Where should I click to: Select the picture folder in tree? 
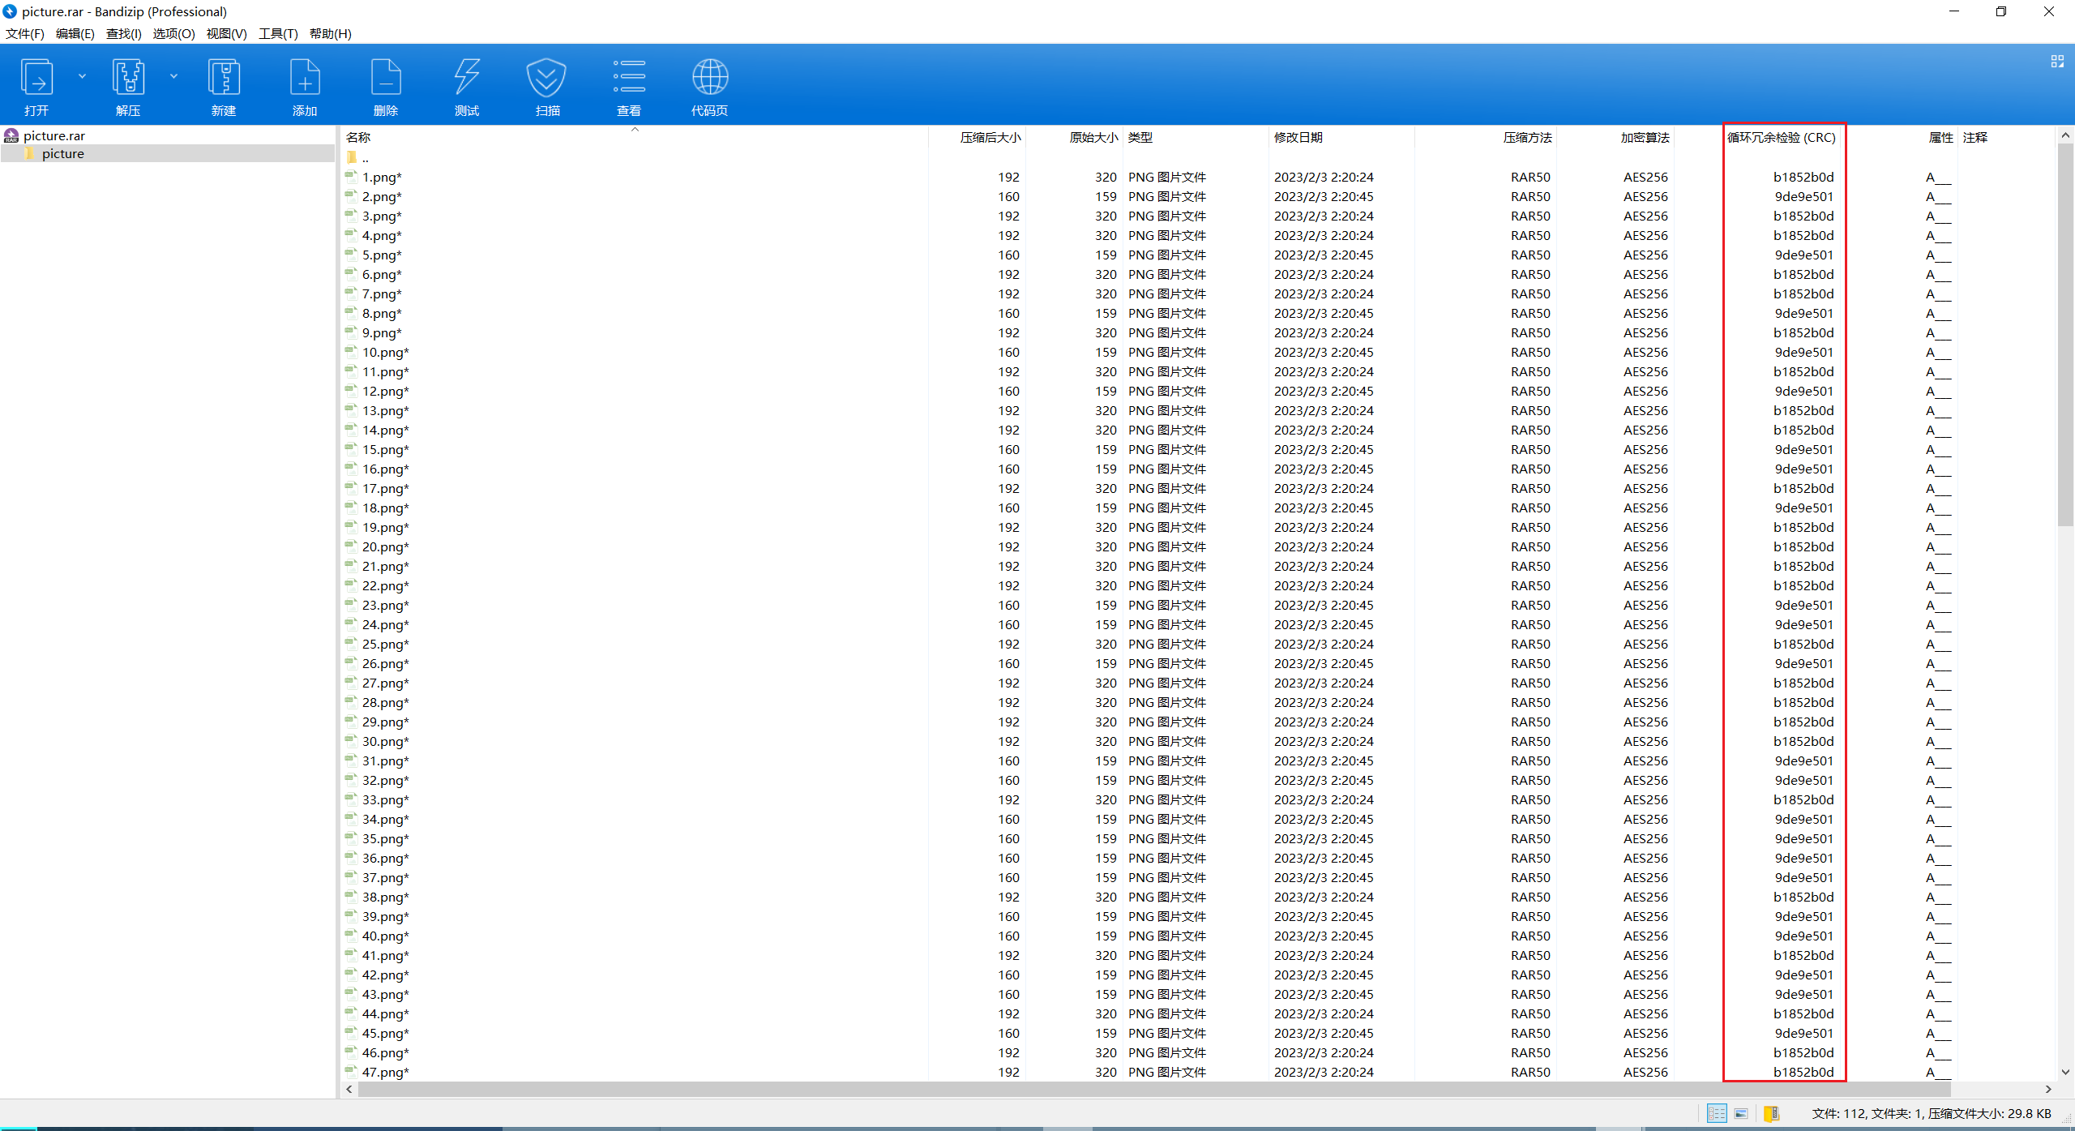point(62,154)
